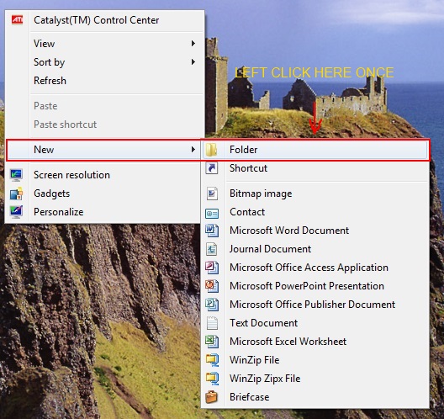Create a new Journal Document

point(314,249)
